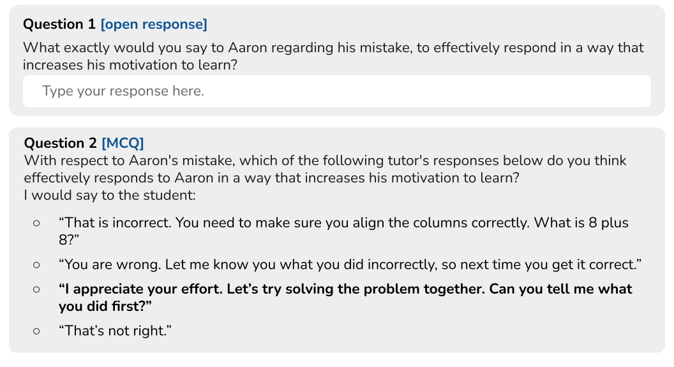674x367 pixels.
Task: Click the 'Type your response here' input field
Action: (336, 91)
